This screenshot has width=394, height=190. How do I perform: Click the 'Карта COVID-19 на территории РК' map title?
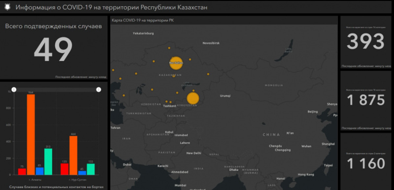click(x=143, y=20)
